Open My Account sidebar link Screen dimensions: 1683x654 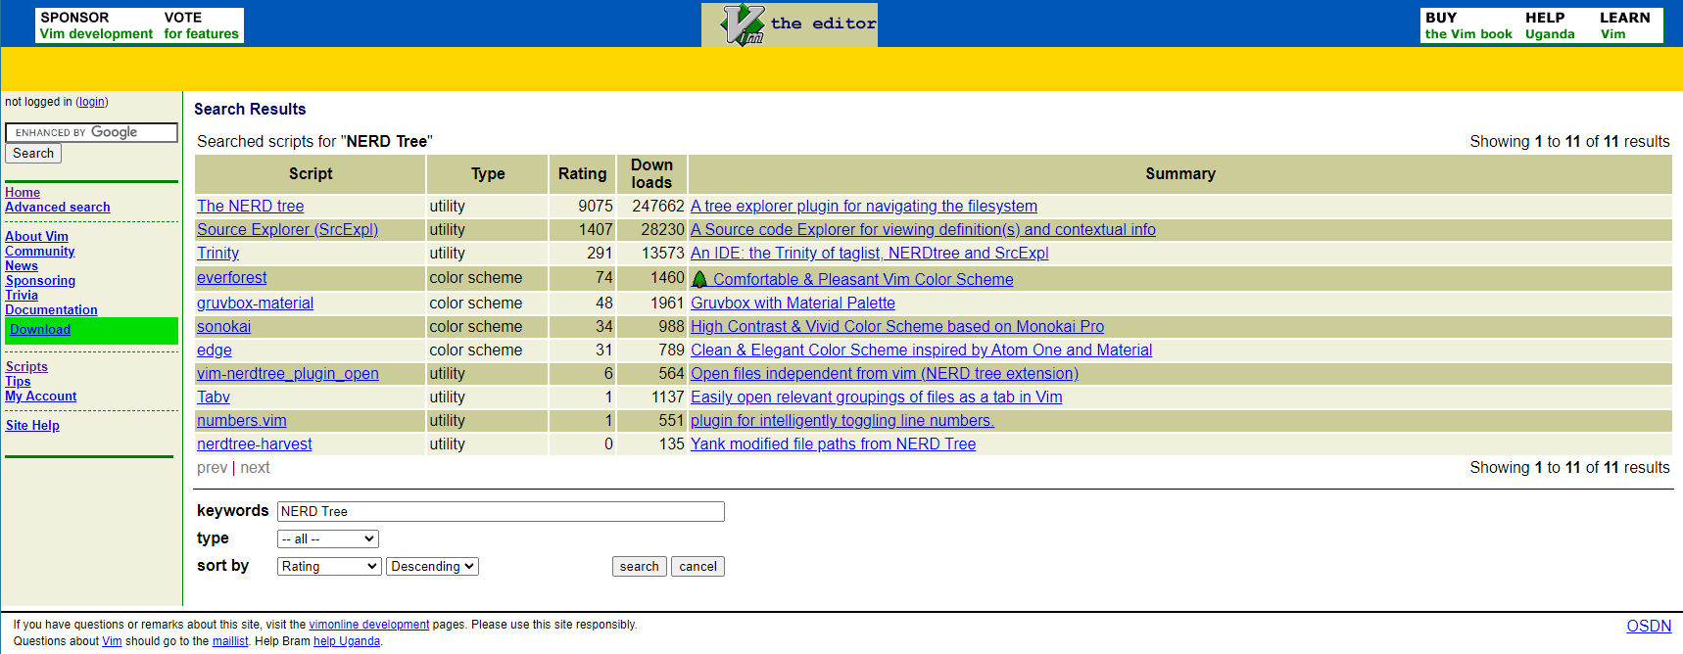(41, 397)
